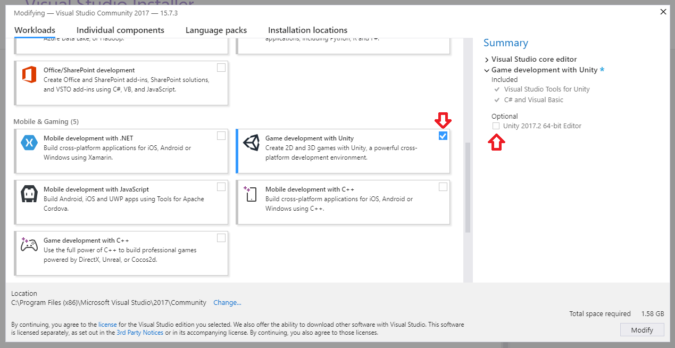Image resolution: width=675 pixels, height=348 pixels.
Task: Uncheck Game development with Unity workload
Action: tap(443, 136)
